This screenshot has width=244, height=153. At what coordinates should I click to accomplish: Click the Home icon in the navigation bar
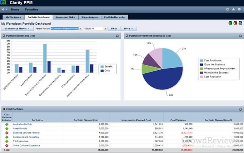pyautogui.click(x=233, y=9)
